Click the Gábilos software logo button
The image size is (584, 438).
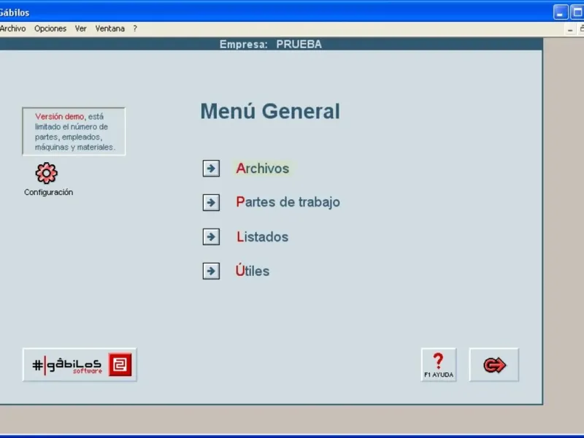point(80,364)
